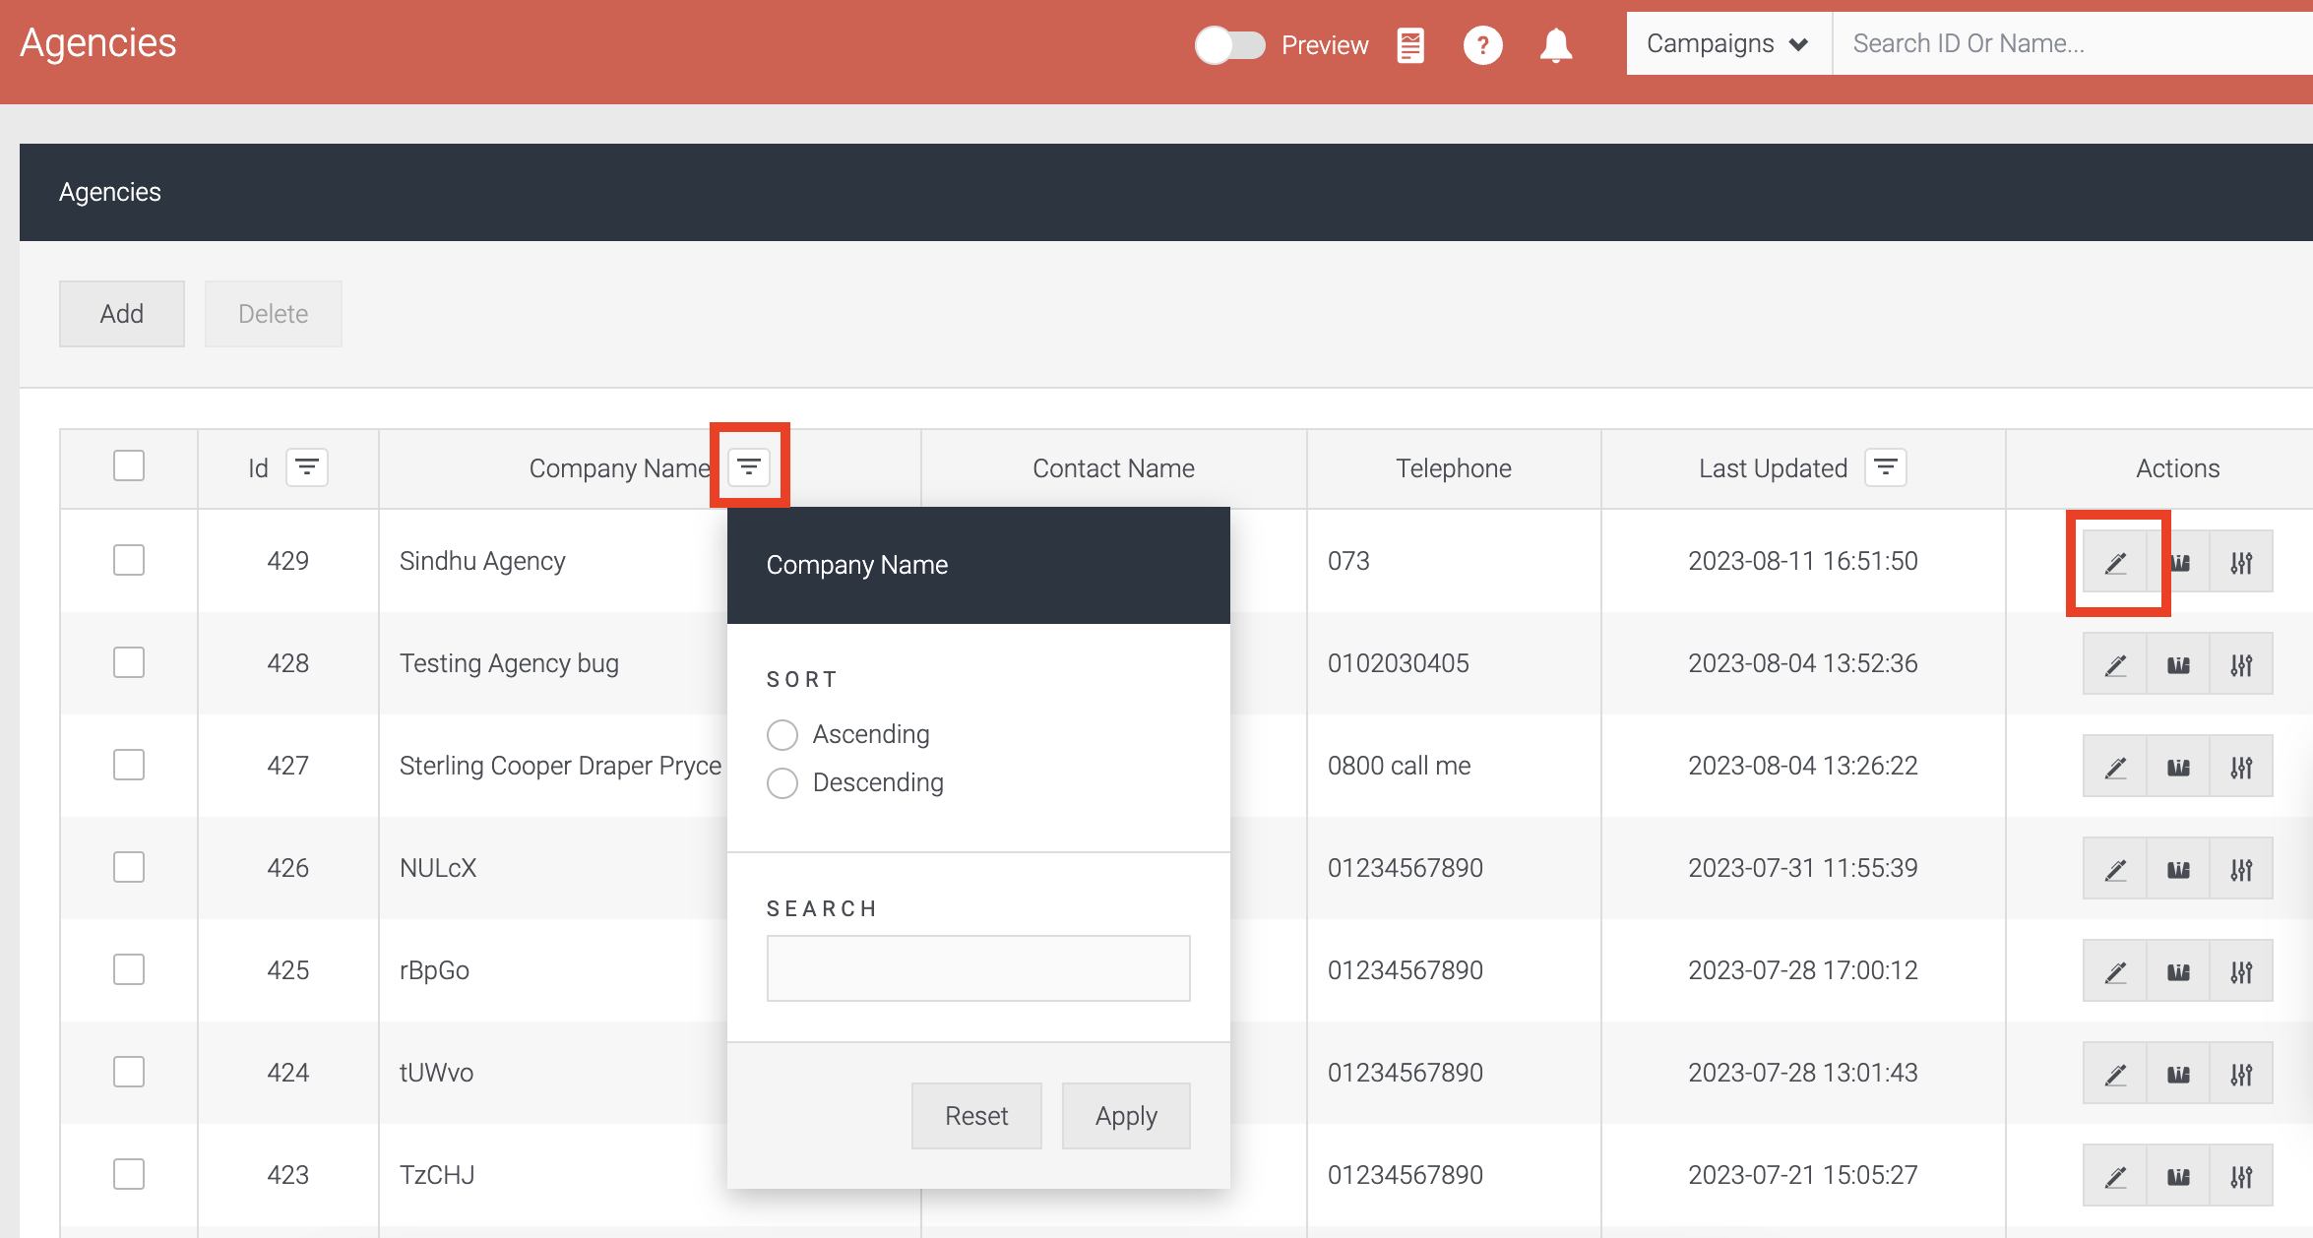Expand the Campaigns dropdown

(1728, 43)
